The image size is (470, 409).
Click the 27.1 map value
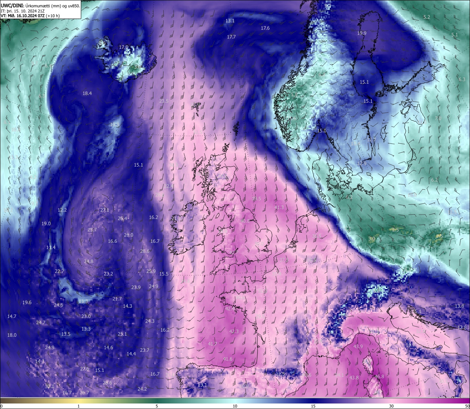click(x=105, y=210)
